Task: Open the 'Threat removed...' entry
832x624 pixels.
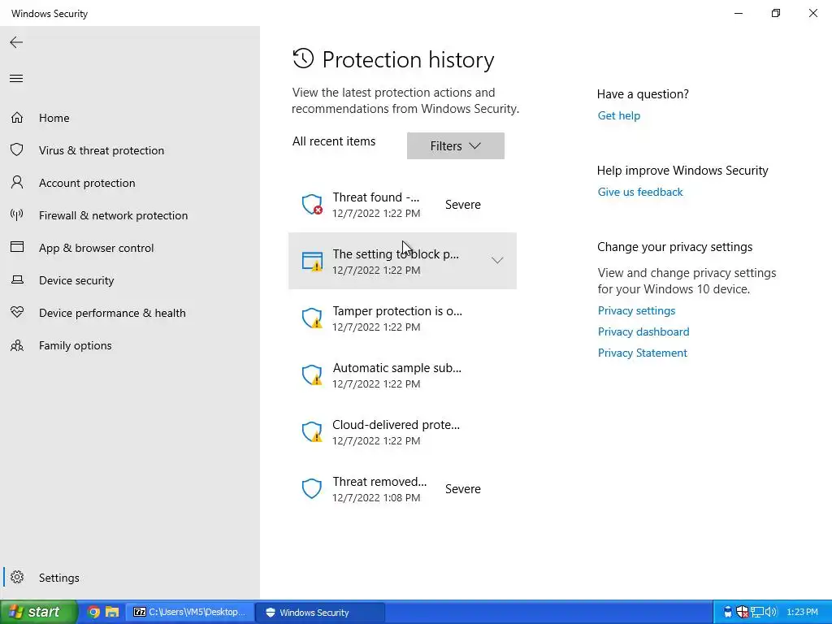Action: (x=379, y=482)
